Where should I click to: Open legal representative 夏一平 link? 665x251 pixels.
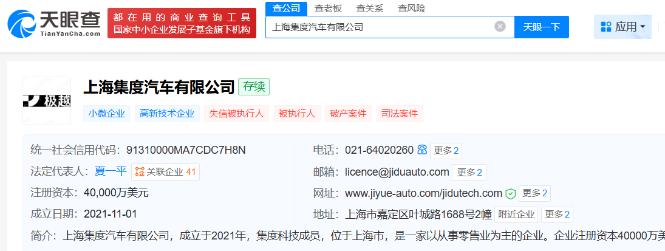pyautogui.click(x=111, y=172)
